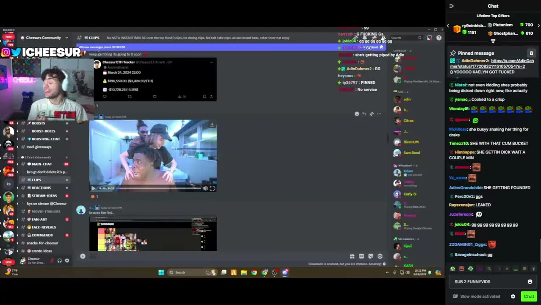Open weather widget showing 77°F Clear
This screenshot has width=541, height=305.
11,272
